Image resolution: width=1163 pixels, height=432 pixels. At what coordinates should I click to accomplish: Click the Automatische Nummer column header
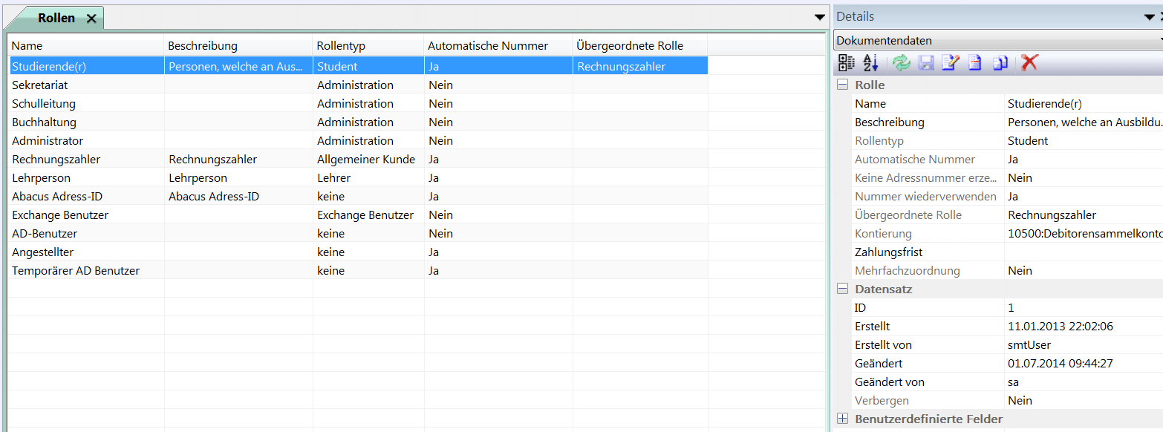tap(487, 46)
